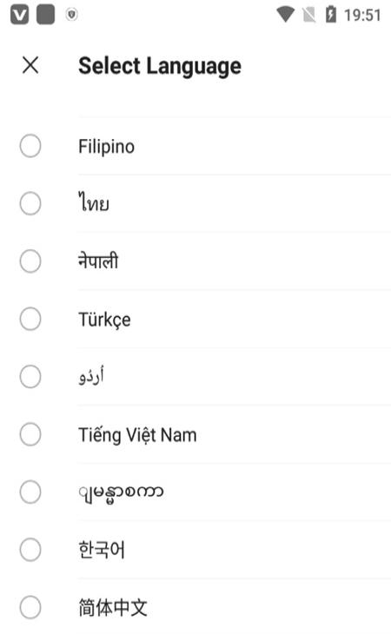This screenshot has height=634, width=391.
Task: Tap the gray square notification icon
Action: [46, 15]
